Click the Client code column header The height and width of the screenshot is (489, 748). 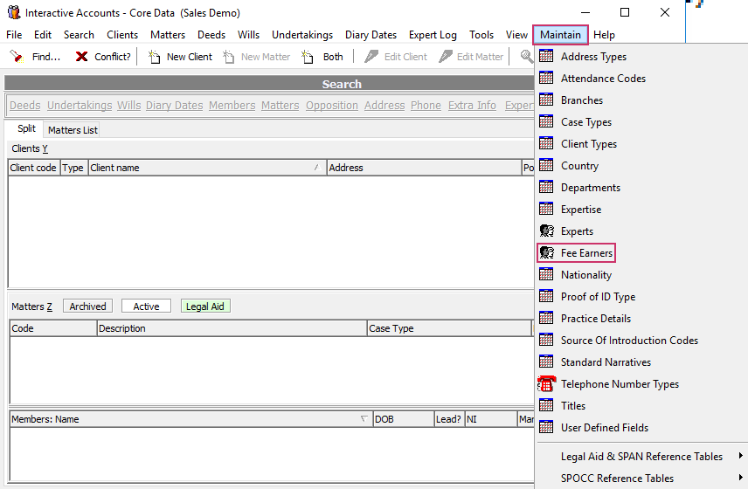tap(34, 168)
